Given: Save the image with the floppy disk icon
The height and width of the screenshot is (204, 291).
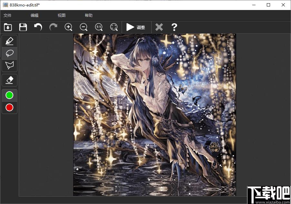Looking at the screenshot, I should pyautogui.click(x=23, y=27).
